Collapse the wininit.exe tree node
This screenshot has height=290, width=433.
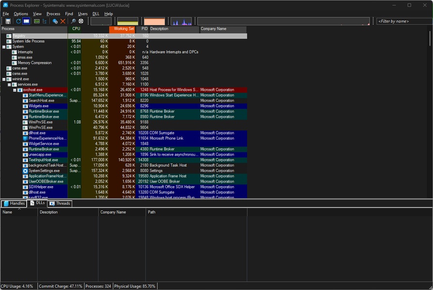[x=4, y=79]
